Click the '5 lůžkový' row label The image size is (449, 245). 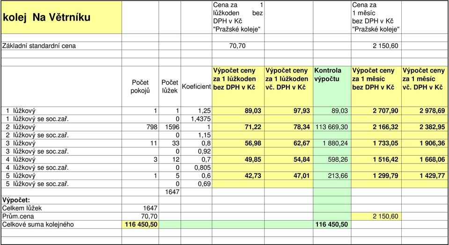pos(21,175)
